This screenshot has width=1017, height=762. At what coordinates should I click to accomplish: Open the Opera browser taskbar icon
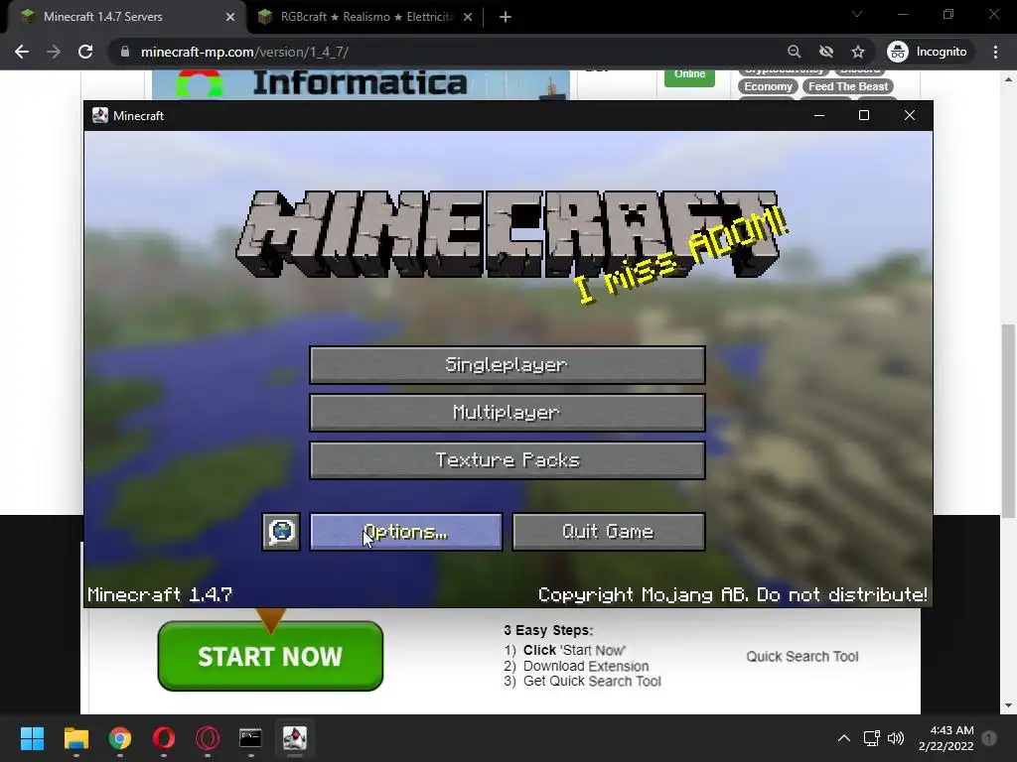point(164,738)
